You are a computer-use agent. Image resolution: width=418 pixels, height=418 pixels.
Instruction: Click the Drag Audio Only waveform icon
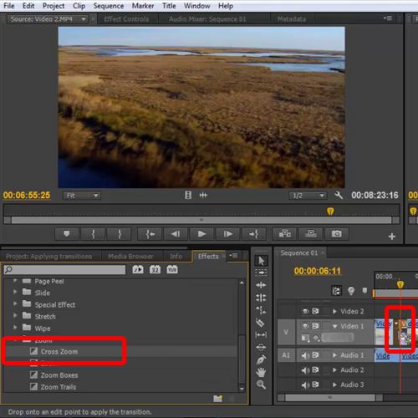tap(203, 196)
